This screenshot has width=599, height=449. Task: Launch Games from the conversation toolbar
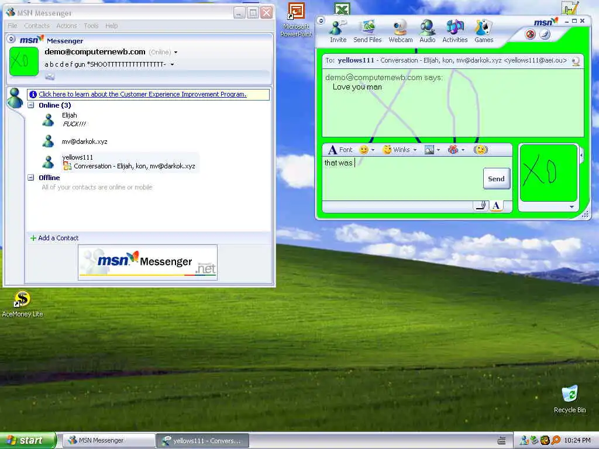pyautogui.click(x=484, y=32)
